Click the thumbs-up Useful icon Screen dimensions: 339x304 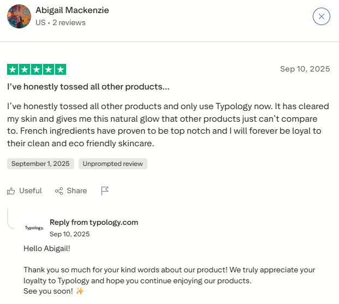[x=11, y=190]
